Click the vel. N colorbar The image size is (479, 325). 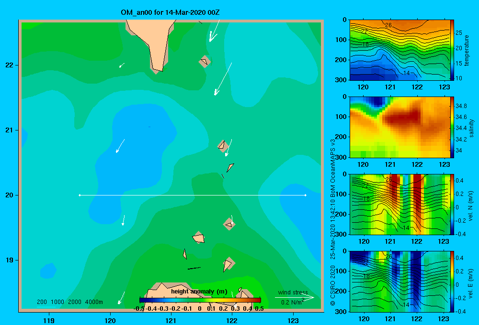tap(452, 204)
